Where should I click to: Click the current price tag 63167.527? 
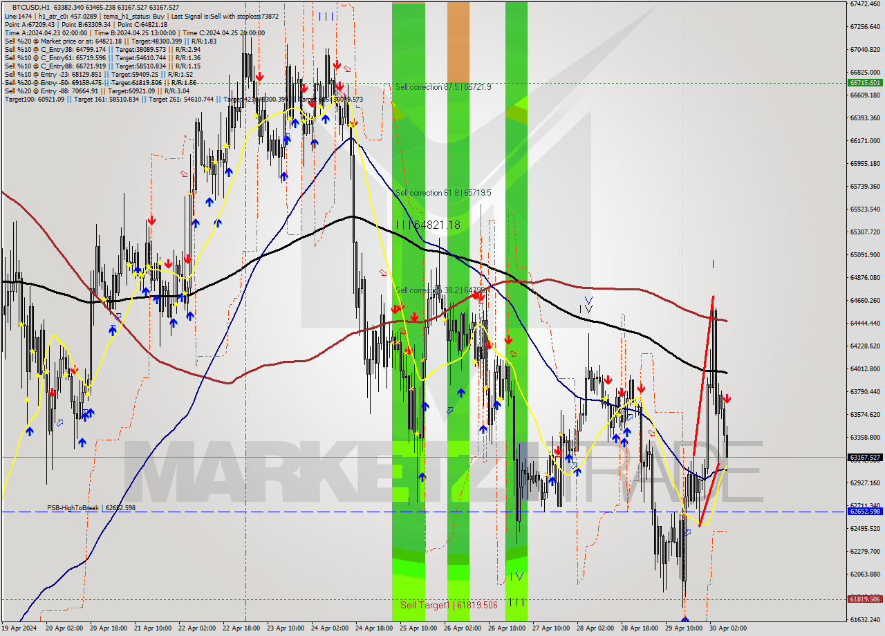coord(865,457)
